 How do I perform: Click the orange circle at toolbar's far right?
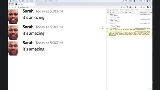click(150, 7)
